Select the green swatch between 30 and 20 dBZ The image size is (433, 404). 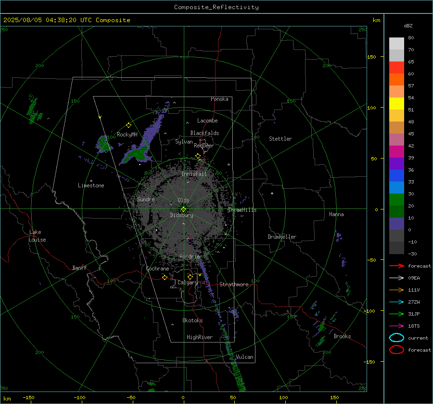pos(396,200)
